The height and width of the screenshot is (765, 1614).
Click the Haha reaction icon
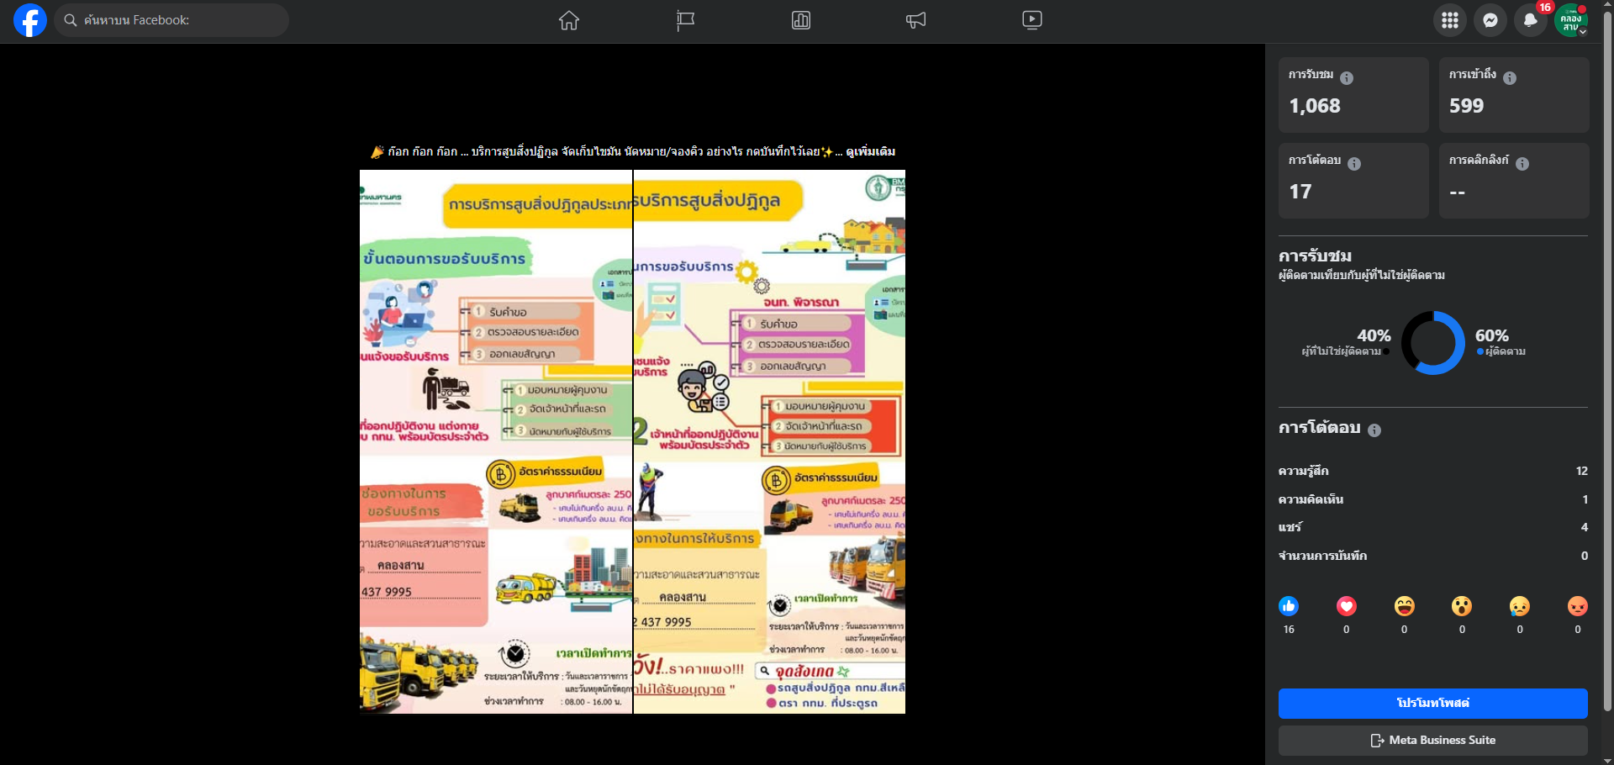pyautogui.click(x=1404, y=606)
